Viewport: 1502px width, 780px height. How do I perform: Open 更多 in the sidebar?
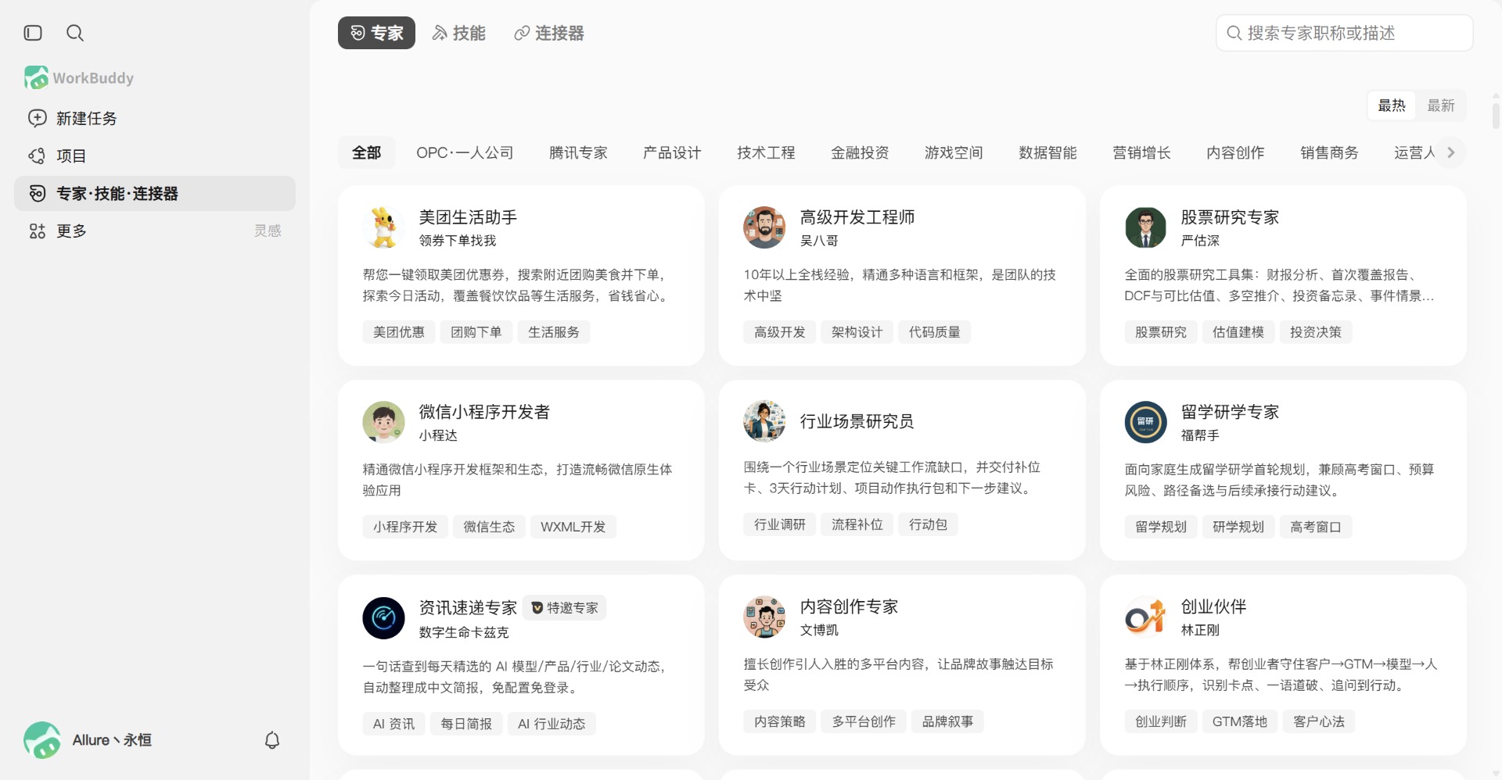click(x=155, y=231)
